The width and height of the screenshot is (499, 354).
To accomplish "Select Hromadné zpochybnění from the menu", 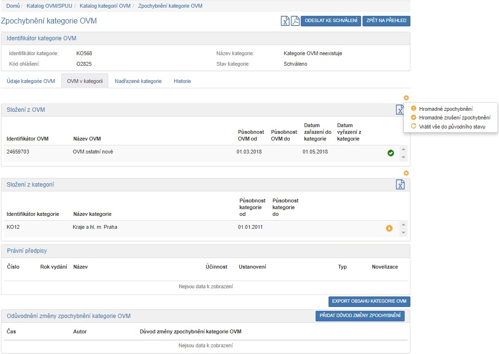I will tap(445, 109).
